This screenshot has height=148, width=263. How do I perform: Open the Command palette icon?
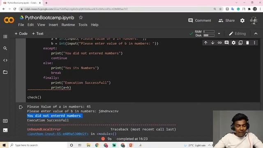(x=5, y=121)
